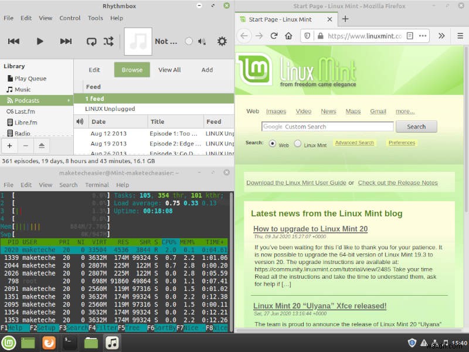Click the Google Custom Search input field
469x352 pixels.
tap(327, 126)
